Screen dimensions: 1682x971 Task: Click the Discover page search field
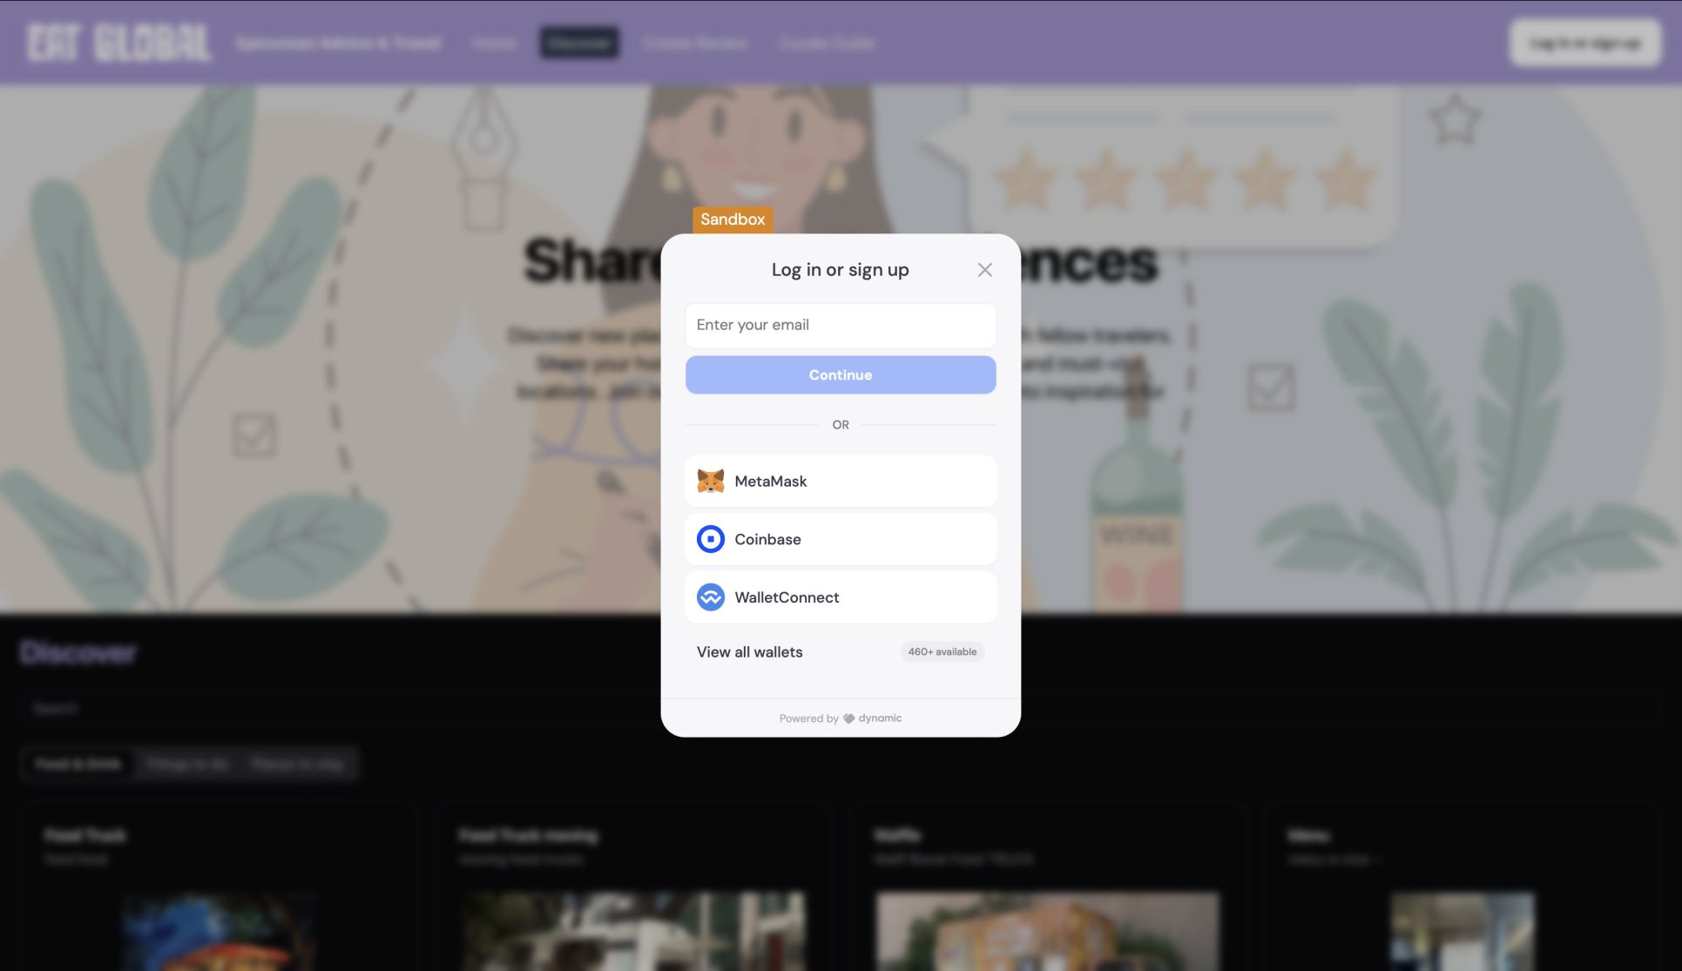[841, 708]
